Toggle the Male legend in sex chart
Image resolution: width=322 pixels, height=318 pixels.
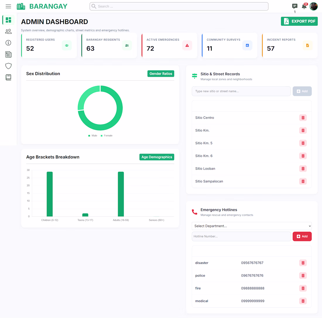(x=93, y=136)
